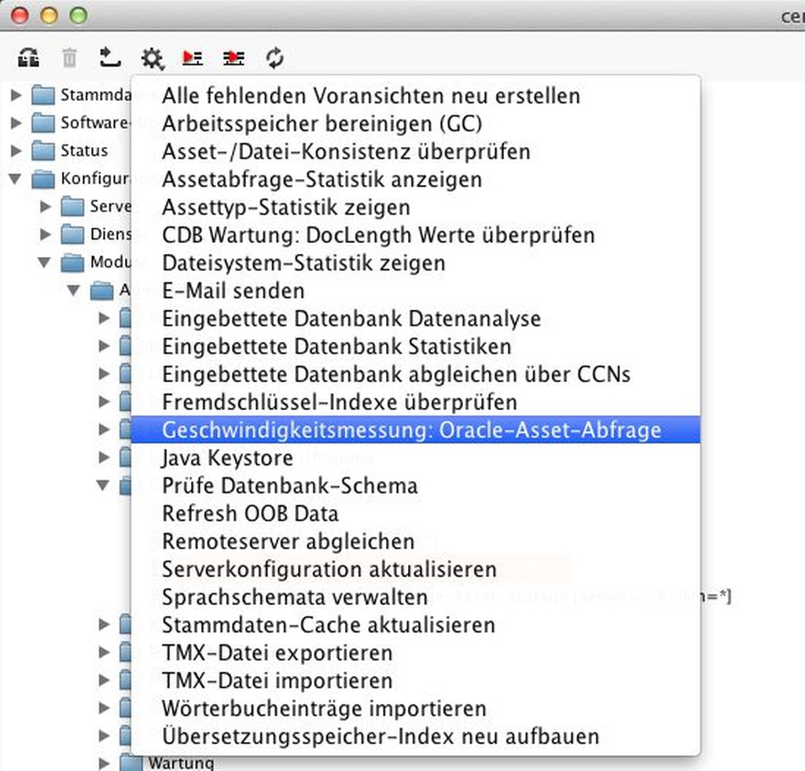Choose 'Serverkonfiguration aktualisieren' menu item
805x771 pixels.
click(329, 569)
